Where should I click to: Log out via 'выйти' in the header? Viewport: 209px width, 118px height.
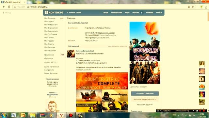tap(159, 12)
